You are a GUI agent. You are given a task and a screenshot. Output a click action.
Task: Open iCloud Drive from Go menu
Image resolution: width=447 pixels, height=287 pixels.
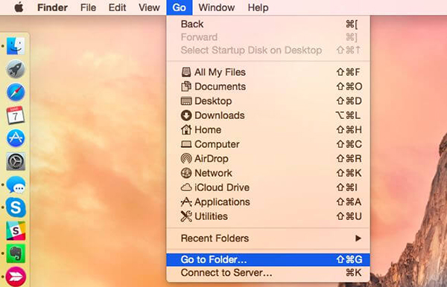point(268,187)
